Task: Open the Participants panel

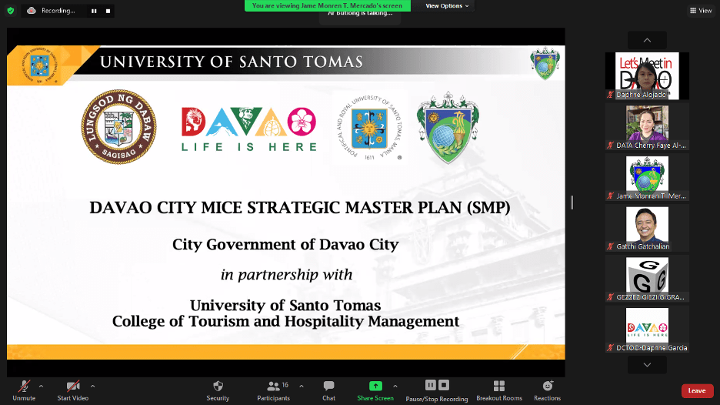Action: click(274, 390)
